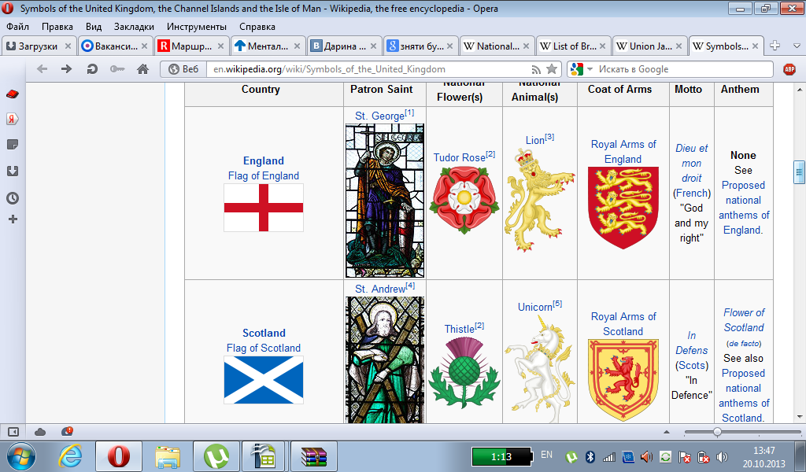Click the browser Back arrow
This screenshot has height=472, width=806.
click(x=43, y=68)
